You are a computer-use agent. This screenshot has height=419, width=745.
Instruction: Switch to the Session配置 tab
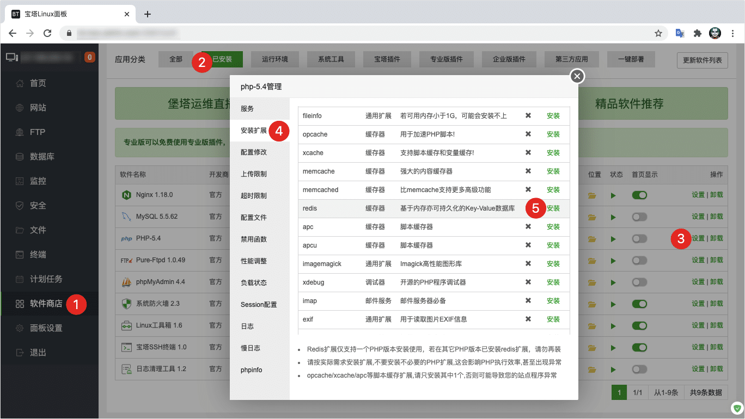260,305
